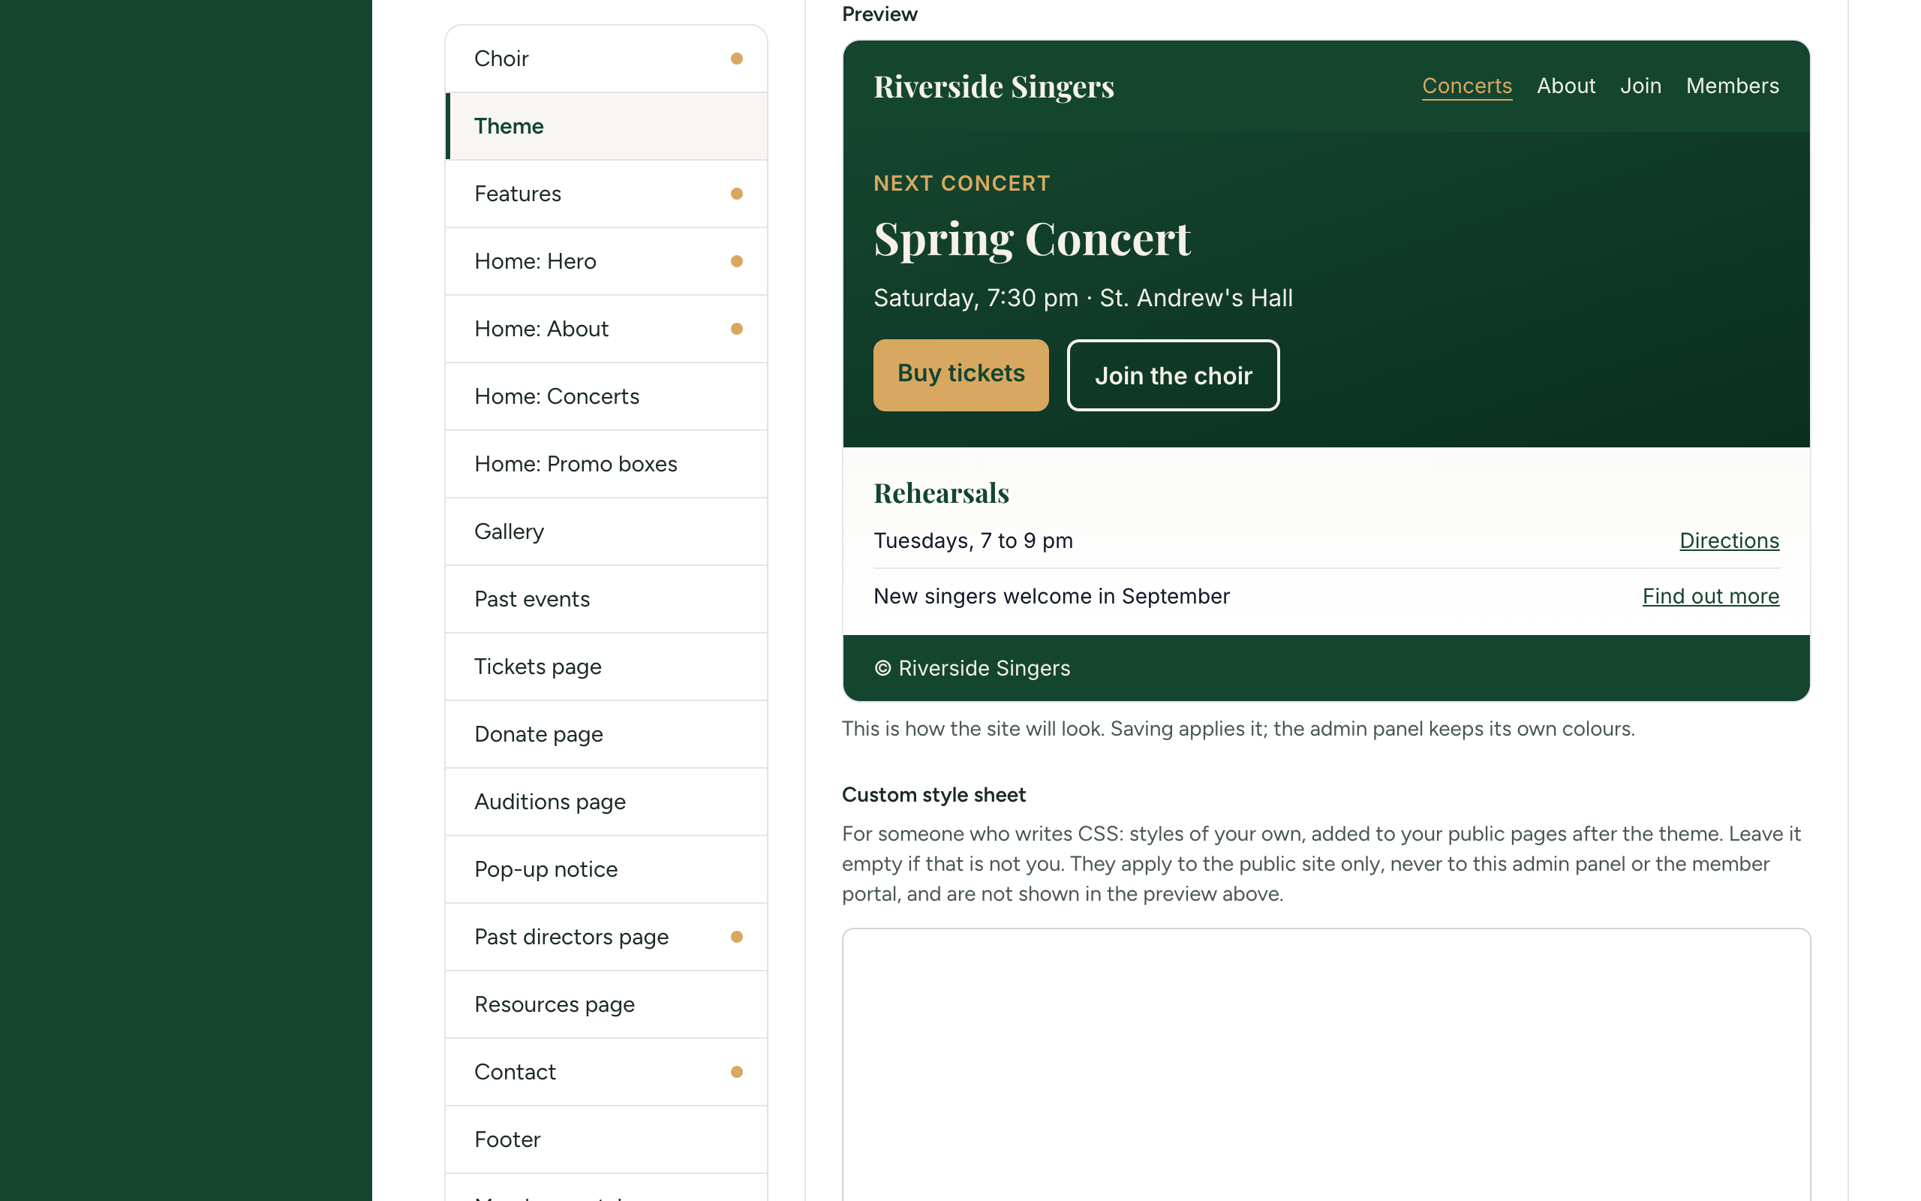This screenshot has width=1921, height=1201.
Task: Open Donate page settings
Action: point(606,734)
